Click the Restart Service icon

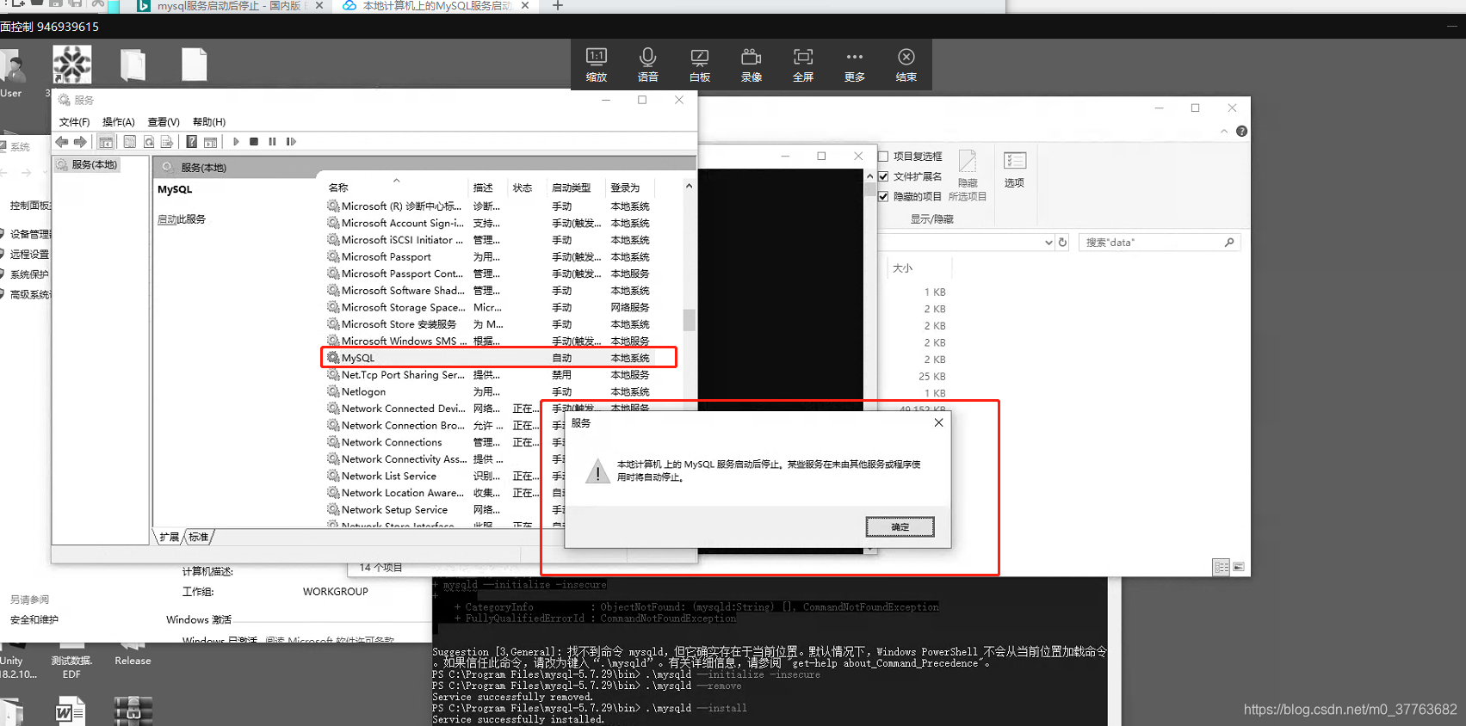(291, 142)
